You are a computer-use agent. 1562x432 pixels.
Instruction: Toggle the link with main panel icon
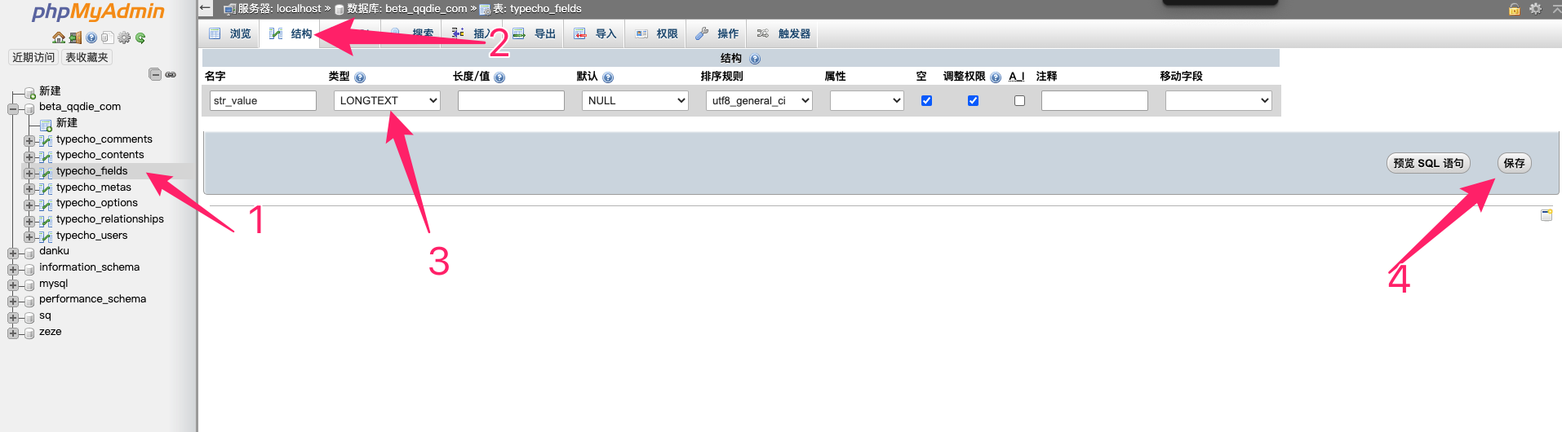pos(171,74)
